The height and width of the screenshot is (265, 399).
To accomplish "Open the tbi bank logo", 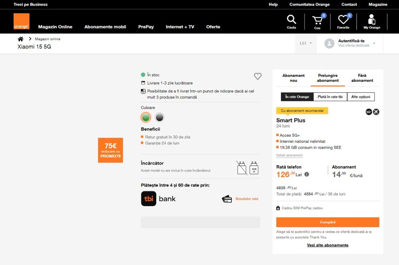I will pyautogui.click(x=148, y=199).
